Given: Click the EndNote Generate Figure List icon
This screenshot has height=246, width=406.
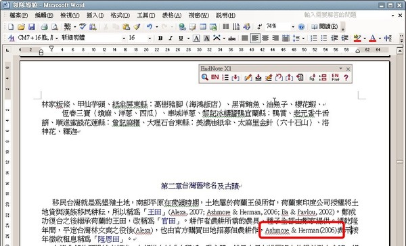Looking at the screenshot, I should pos(323,77).
